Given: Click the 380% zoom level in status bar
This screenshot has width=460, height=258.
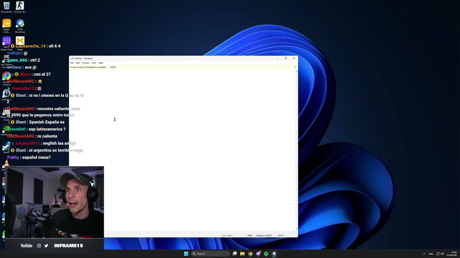Looking at the screenshot, I should pos(249,235).
